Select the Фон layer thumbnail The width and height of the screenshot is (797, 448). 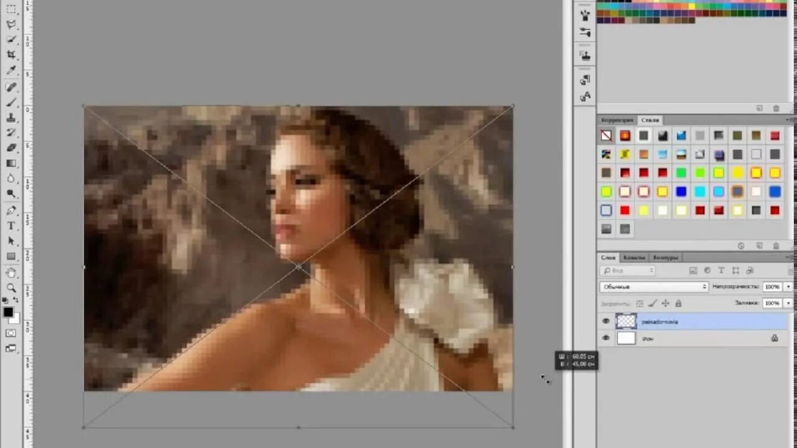[626, 338]
